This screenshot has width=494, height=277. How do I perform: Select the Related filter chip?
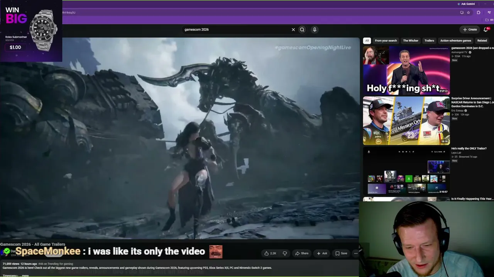[x=482, y=40]
